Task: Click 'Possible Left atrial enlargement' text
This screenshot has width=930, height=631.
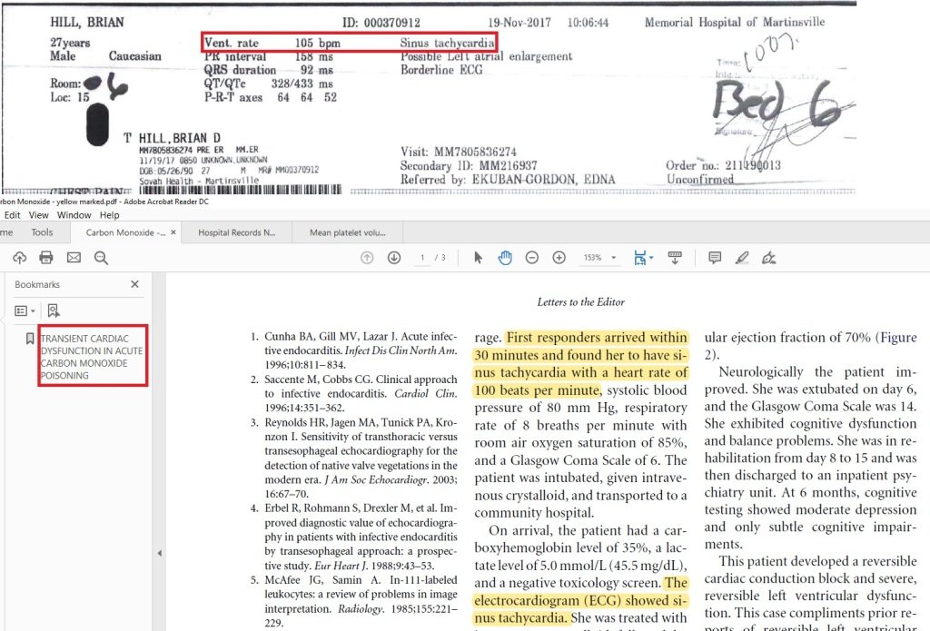Action: (487, 56)
